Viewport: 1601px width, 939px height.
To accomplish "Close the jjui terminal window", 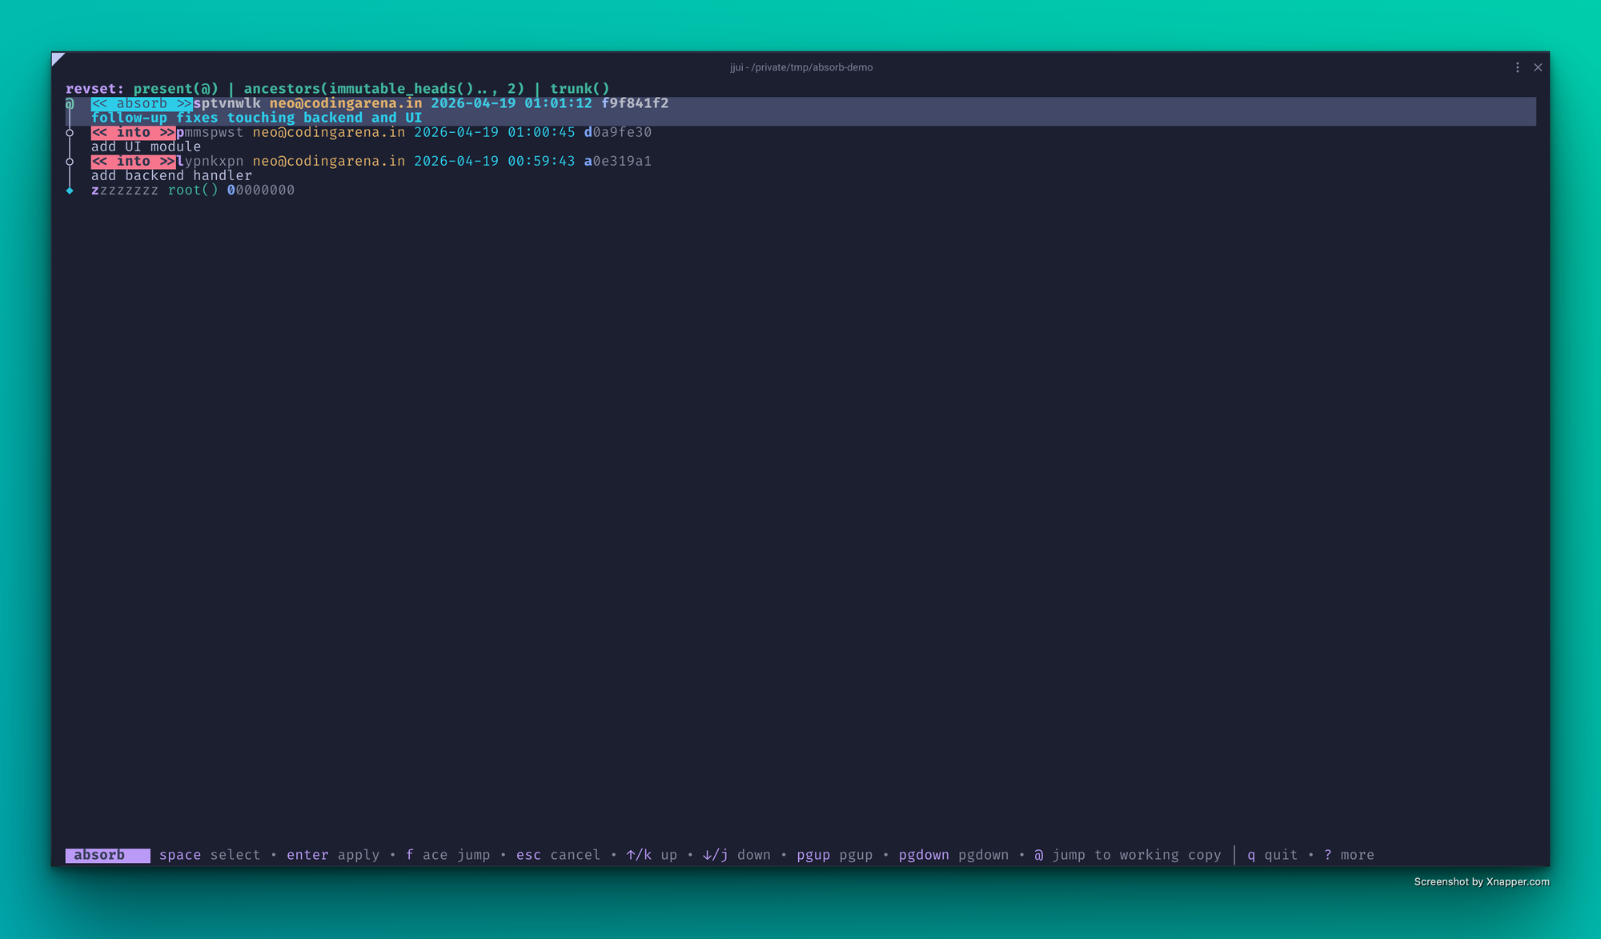I will [1538, 67].
